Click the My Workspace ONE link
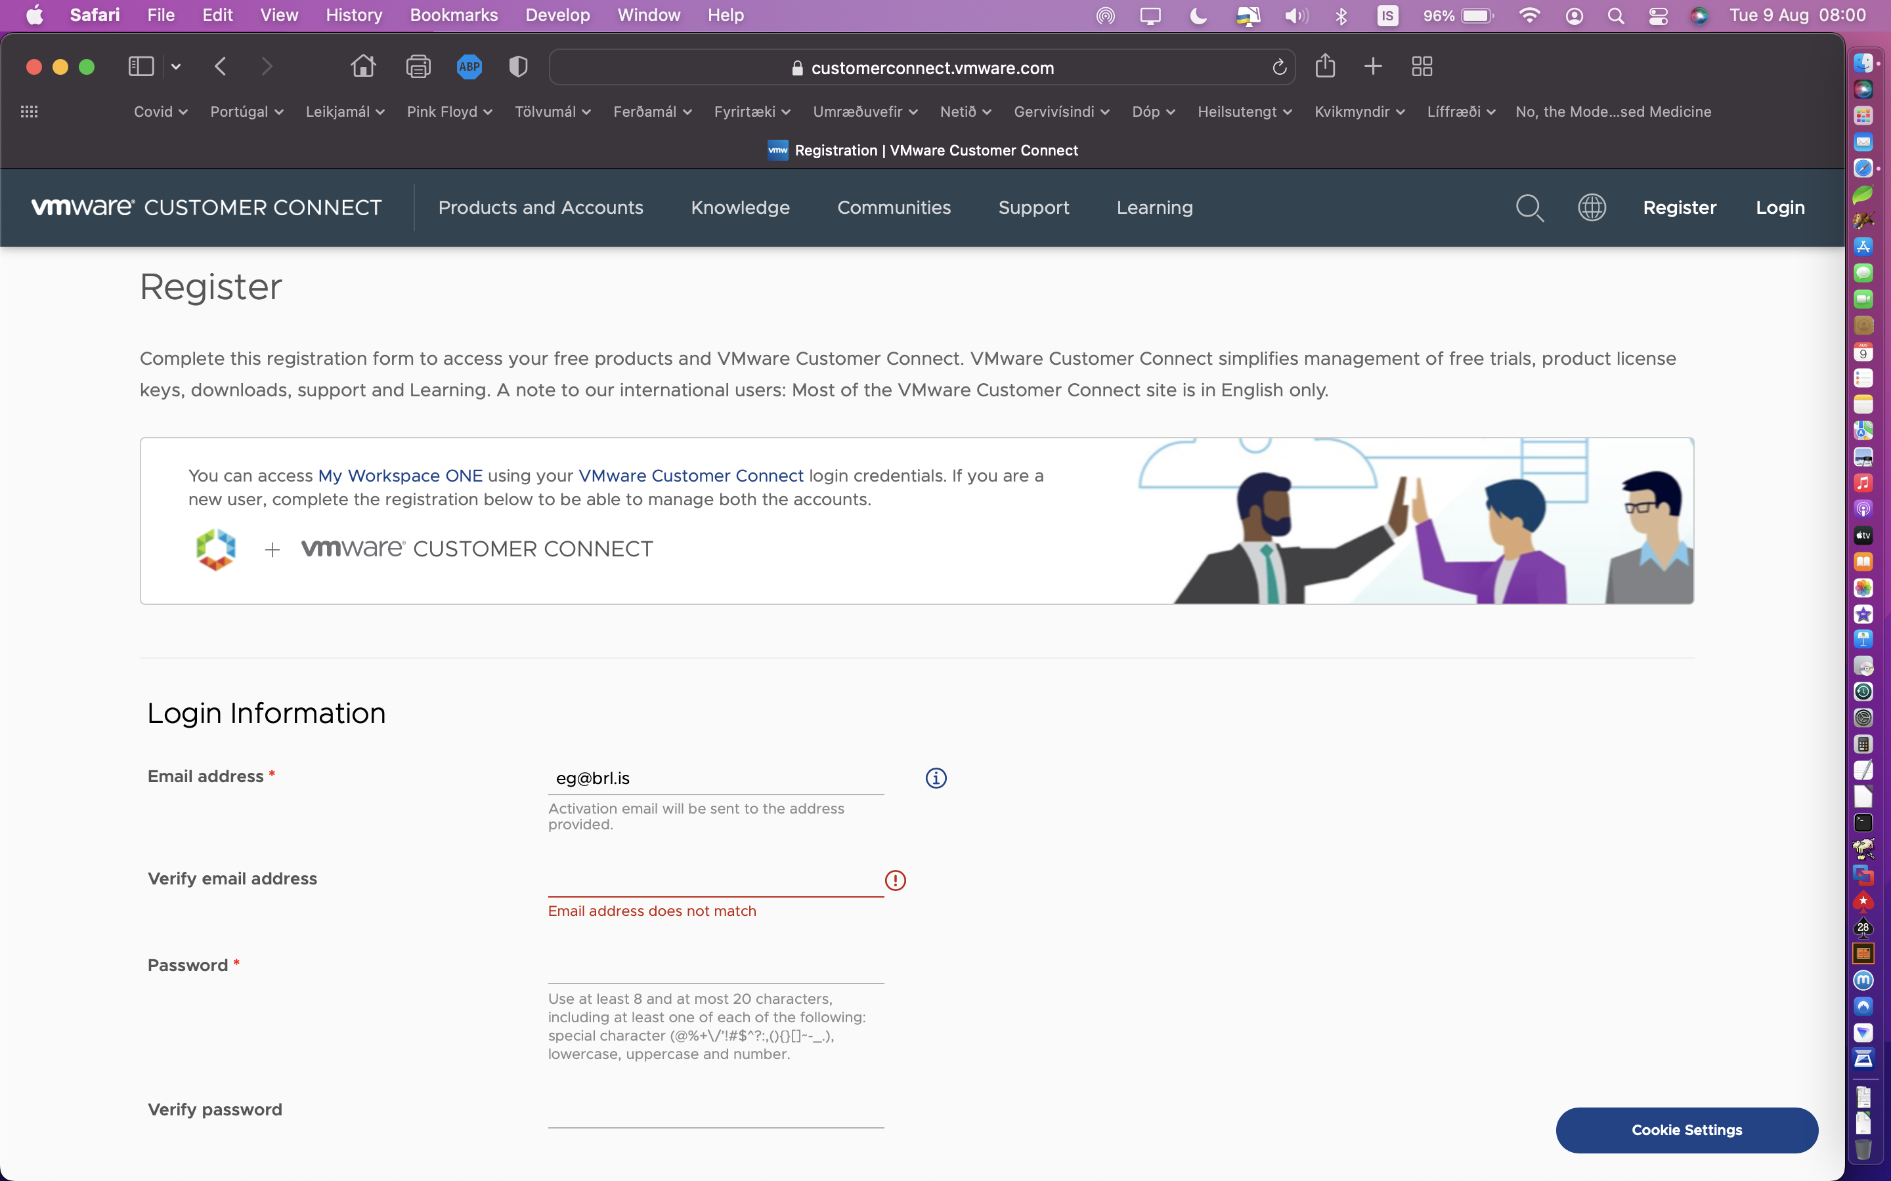Image resolution: width=1891 pixels, height=1181 pixels. (400, 476)
